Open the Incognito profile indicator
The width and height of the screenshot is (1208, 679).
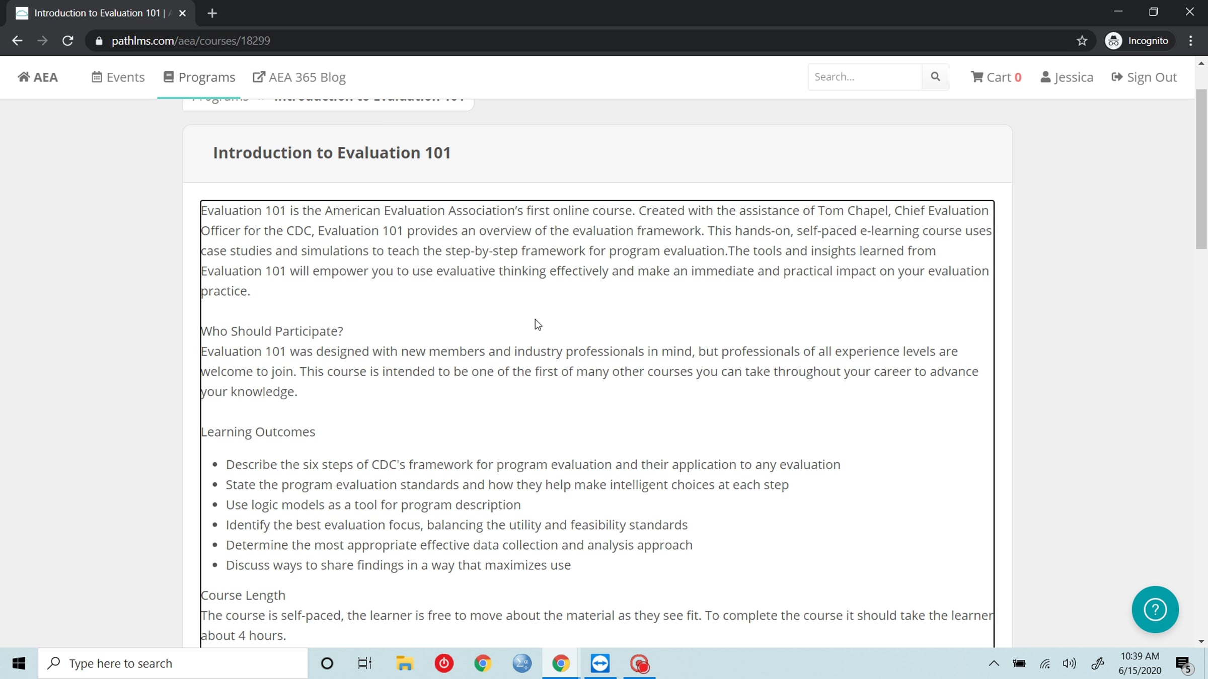(x=1139, y=41)
